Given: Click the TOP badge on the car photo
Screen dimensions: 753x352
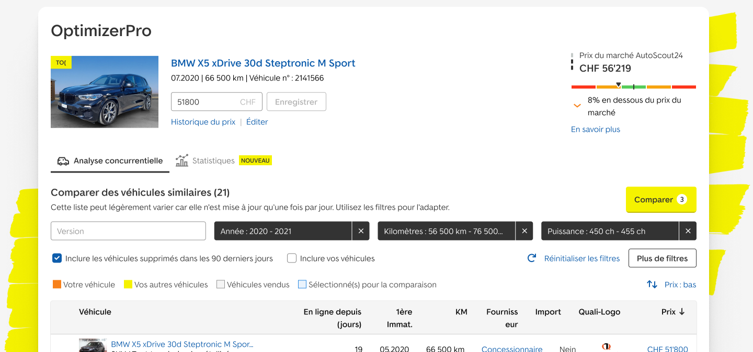Looking at the screenshot, I should (x=61, y=62).
